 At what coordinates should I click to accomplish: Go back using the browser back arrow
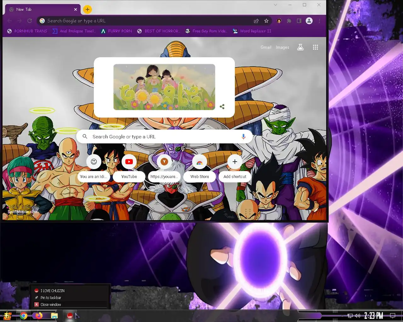10,21
